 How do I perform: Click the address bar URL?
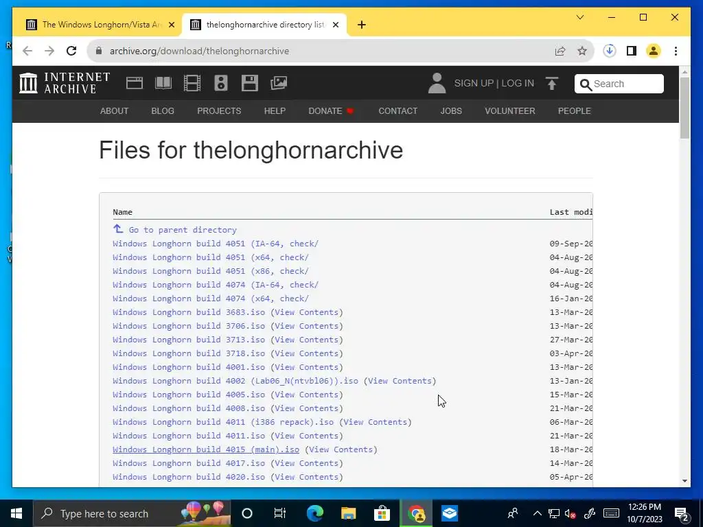pyautogui.click(x=200, y=51)
